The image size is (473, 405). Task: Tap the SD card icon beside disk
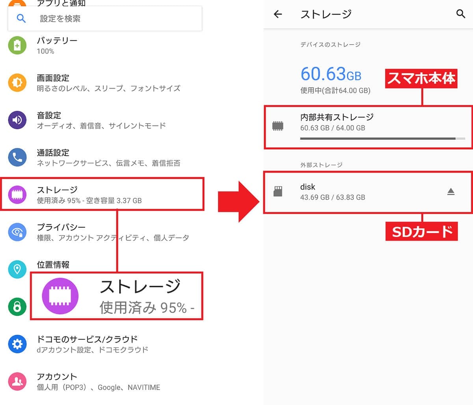pyautogui.click(x=278, y=191)
